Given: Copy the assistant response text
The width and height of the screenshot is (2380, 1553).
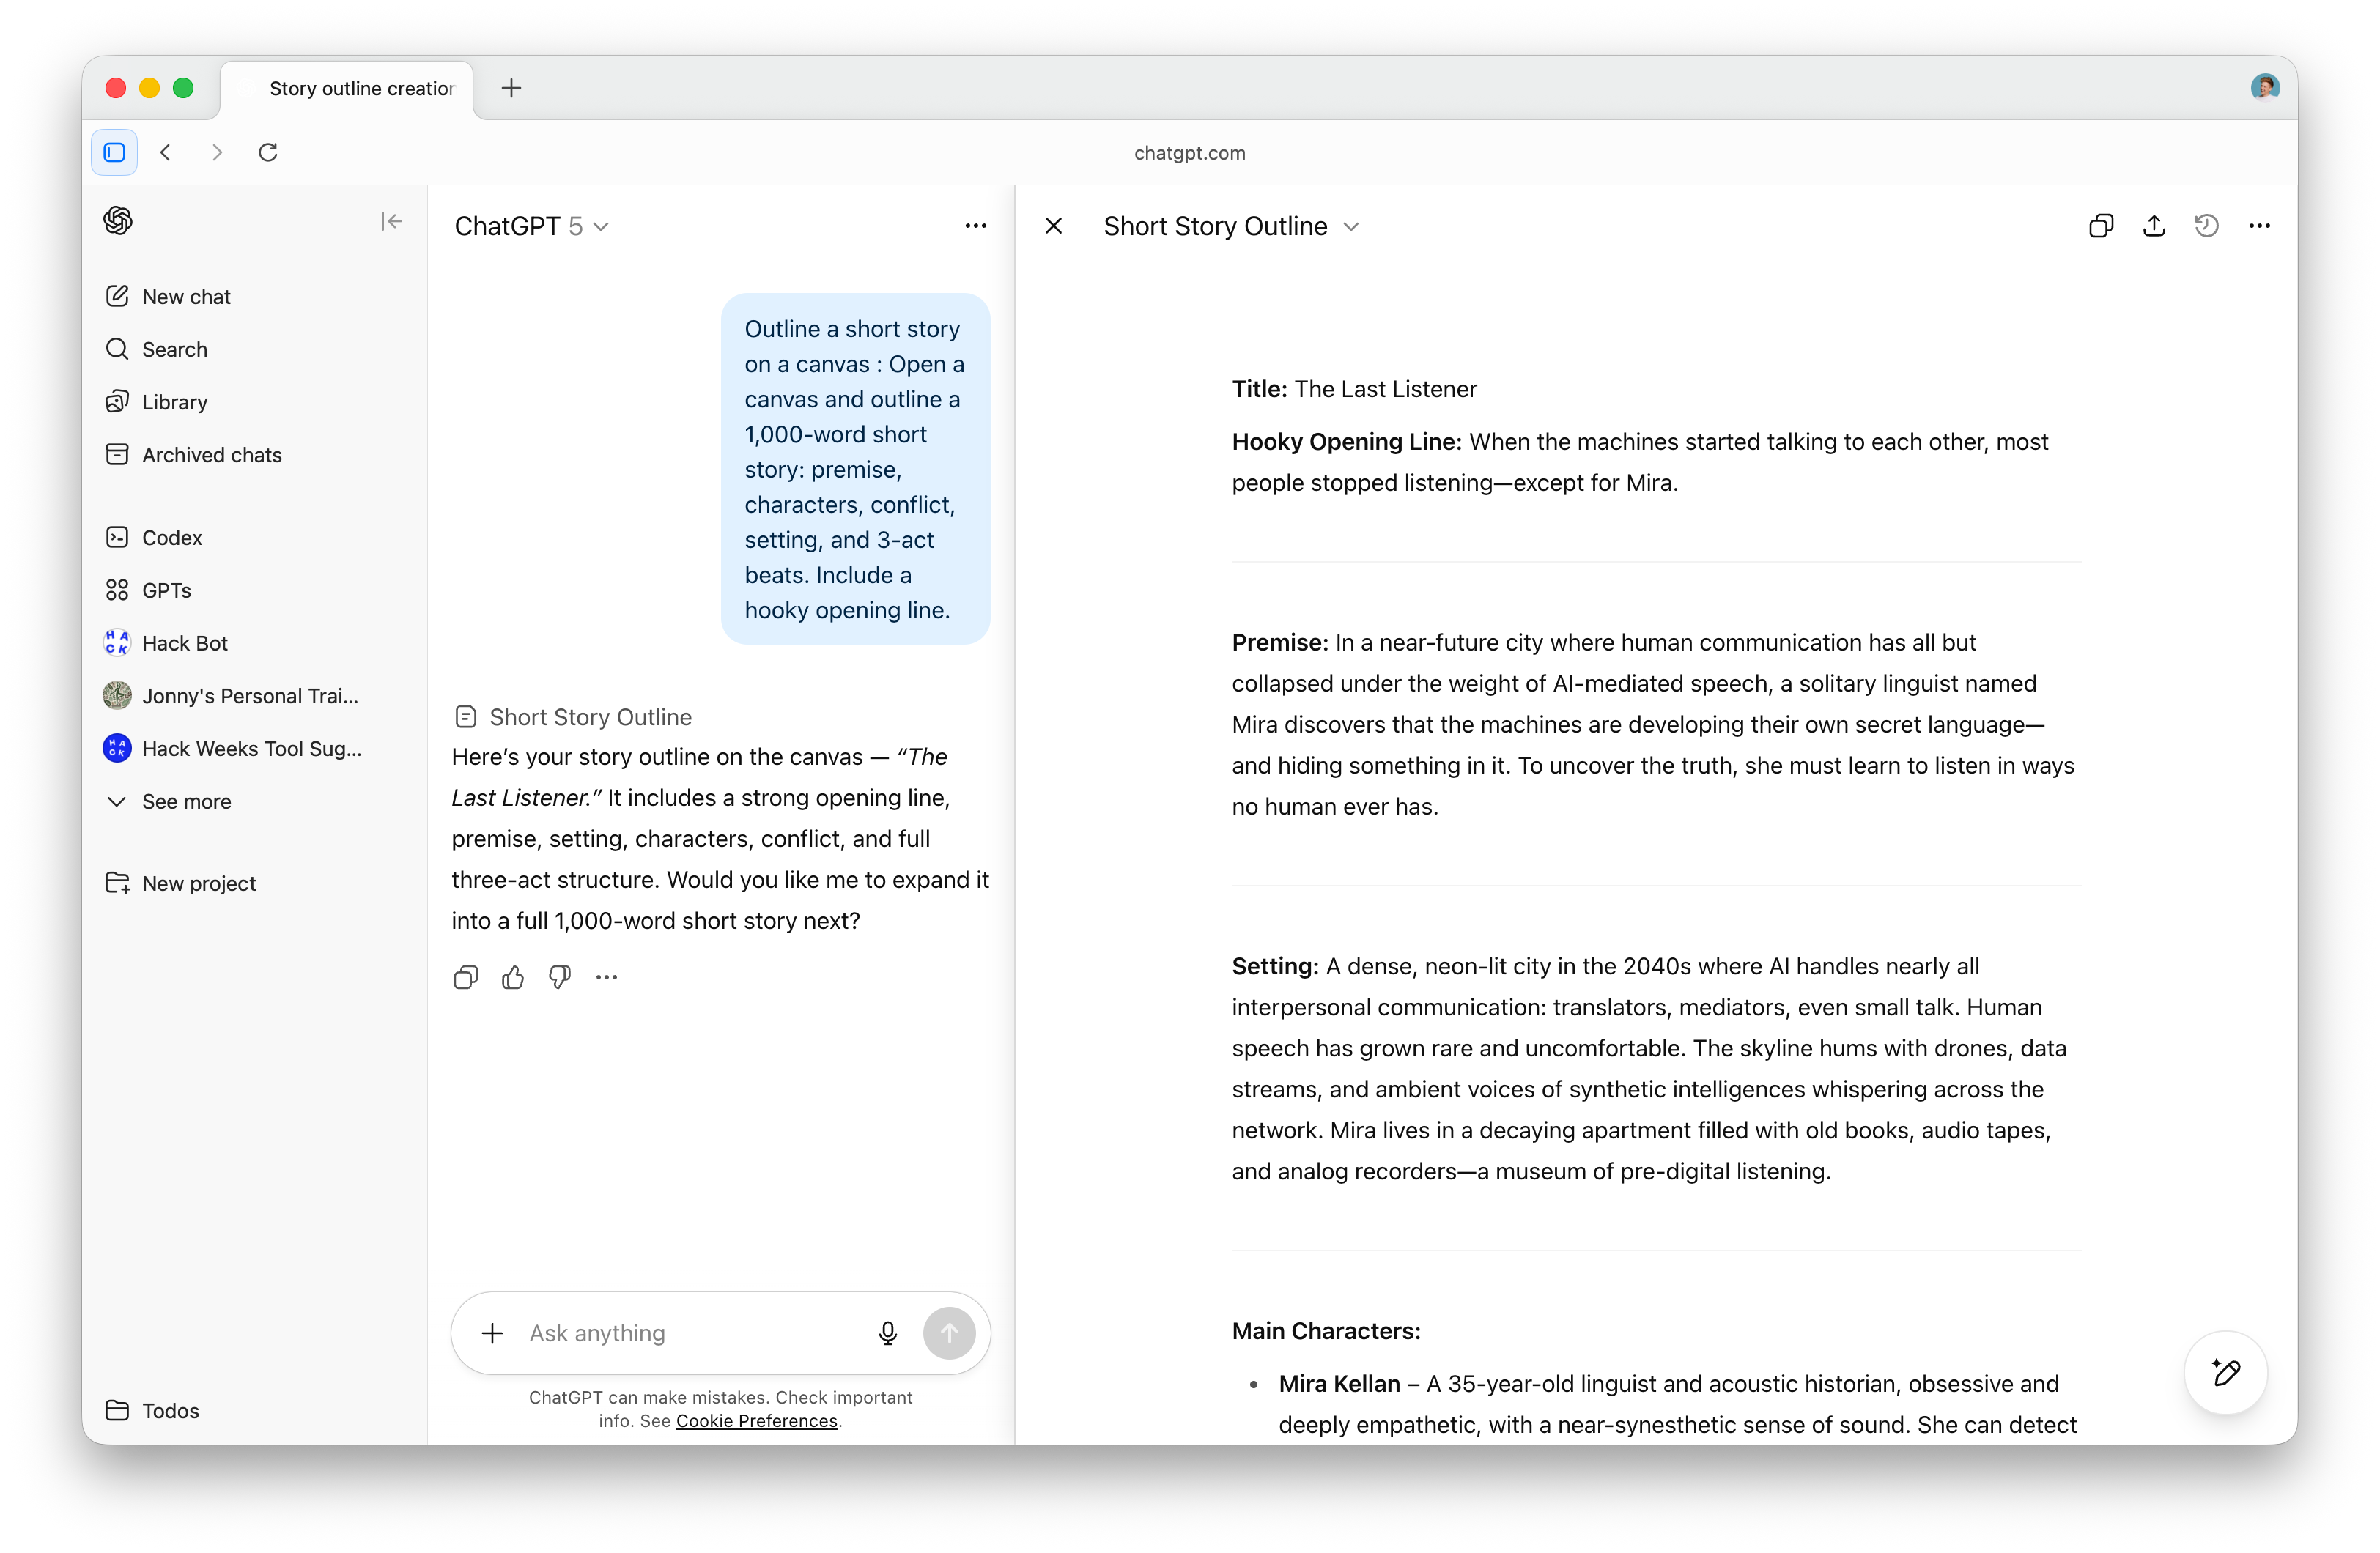Looking at the screenshot, I should click(466, 977).
